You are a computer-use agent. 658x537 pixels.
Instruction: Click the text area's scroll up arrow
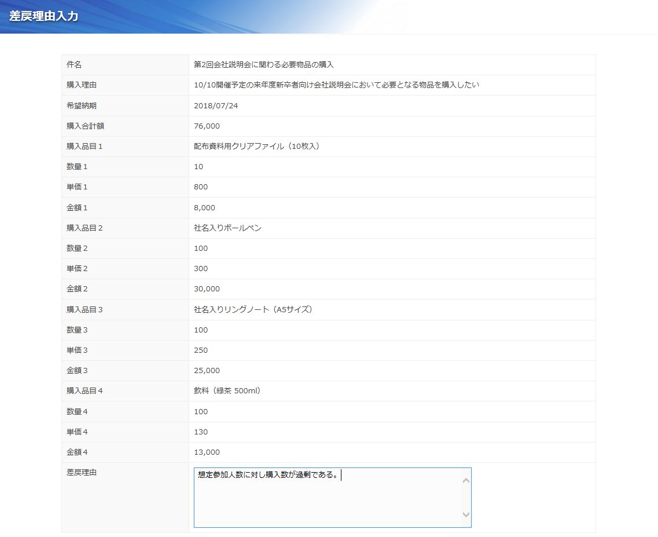coord(466,480)
